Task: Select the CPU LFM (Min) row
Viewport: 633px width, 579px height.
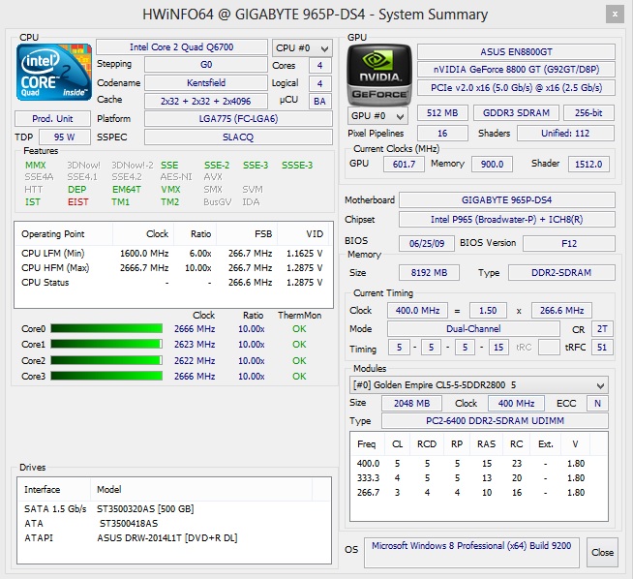Action: pos(172,253)
